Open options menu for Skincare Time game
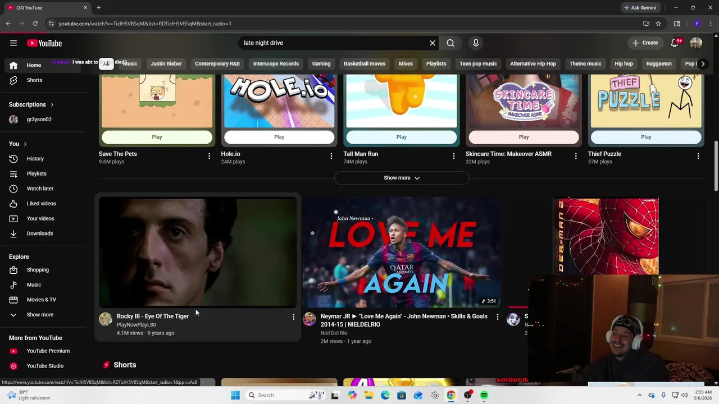The image size is (719, 404). (576, 156)
